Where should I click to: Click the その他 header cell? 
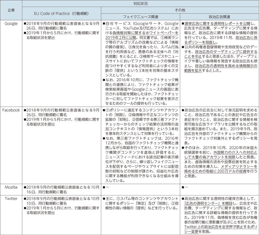180,10
